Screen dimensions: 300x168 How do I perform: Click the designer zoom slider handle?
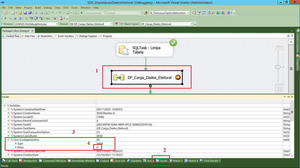278,67
